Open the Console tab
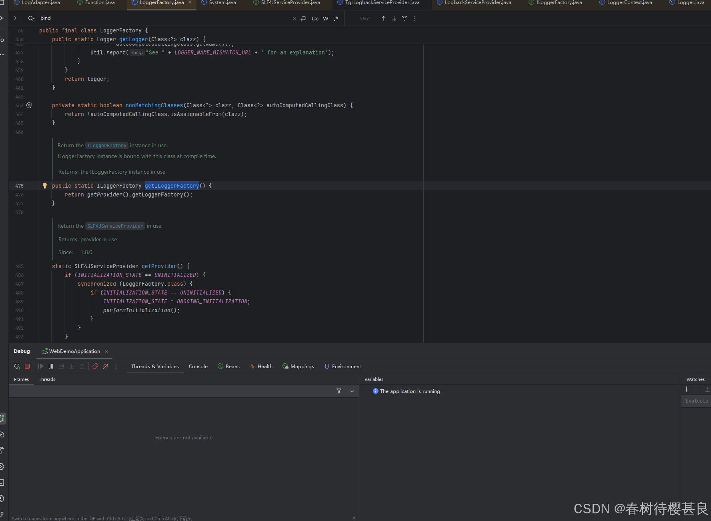 [x=198, y=367]
